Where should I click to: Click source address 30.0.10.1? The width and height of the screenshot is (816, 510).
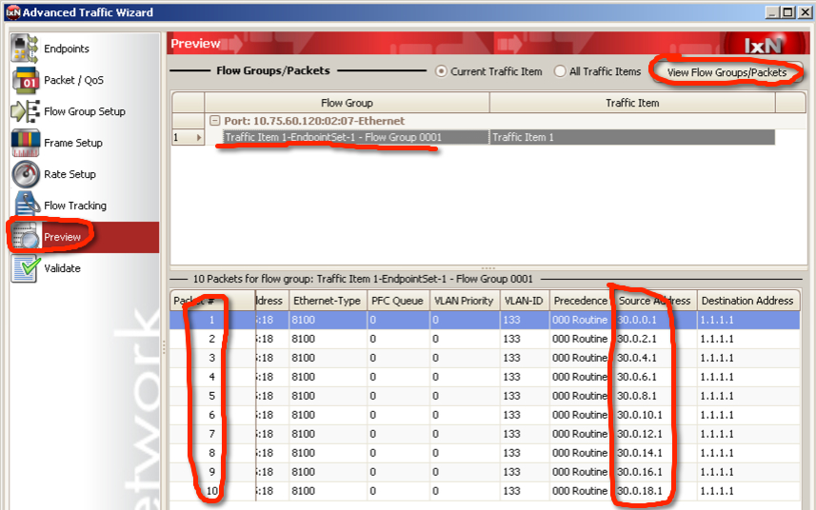(x=640, y=415)
